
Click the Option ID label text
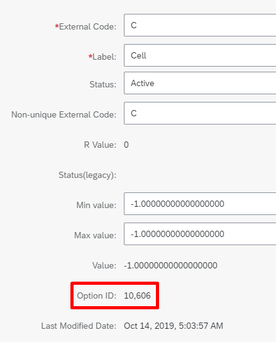coord(97,295)
